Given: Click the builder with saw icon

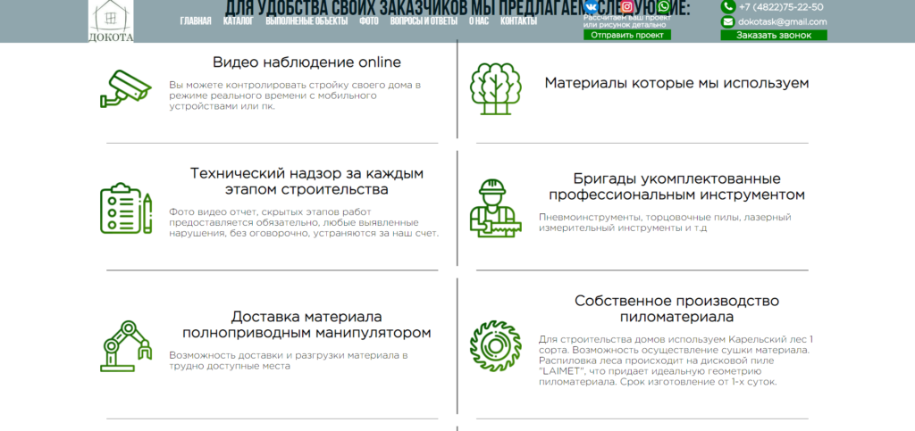Looking at the screenshot, I should click(x=494, y=208).
